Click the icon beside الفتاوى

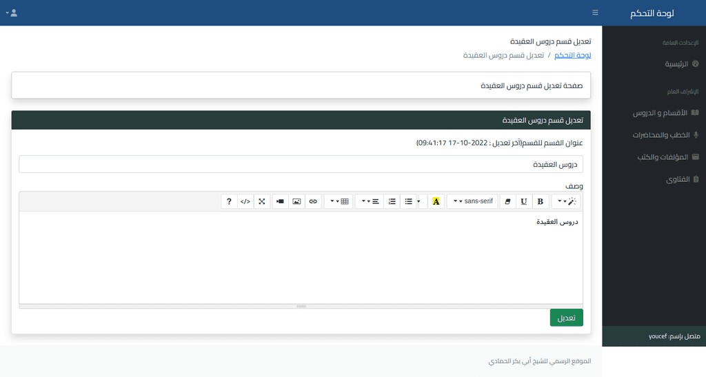coord(696,179)
